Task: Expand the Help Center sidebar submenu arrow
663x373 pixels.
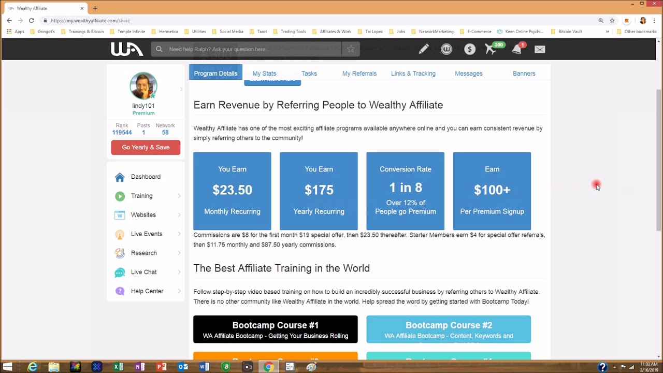Action: (x=179, y=291)
